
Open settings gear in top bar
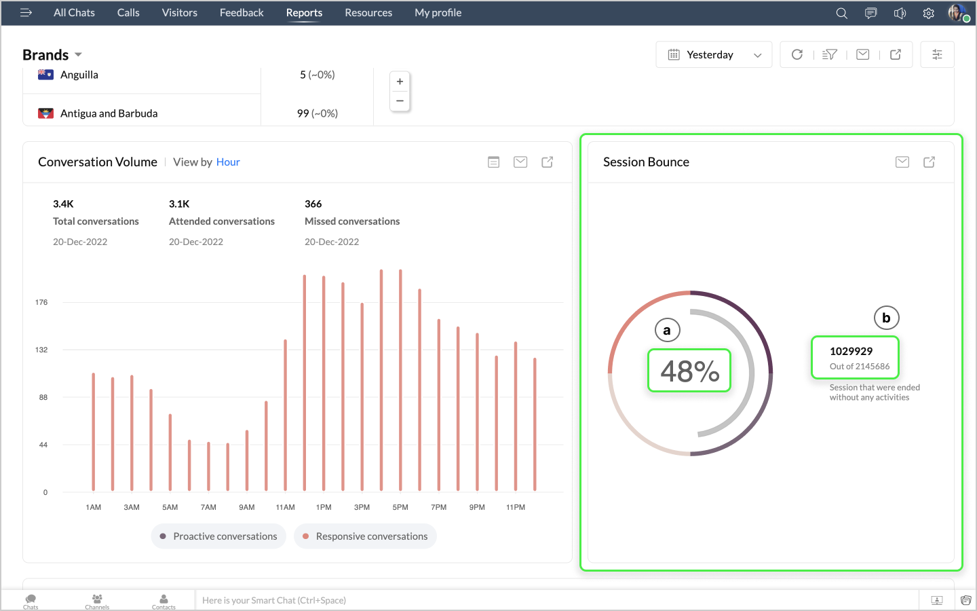pyautogui.click(x=928, y=13)
